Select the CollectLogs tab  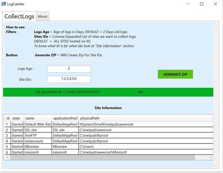pyautogui.click(x=19, y=16)
